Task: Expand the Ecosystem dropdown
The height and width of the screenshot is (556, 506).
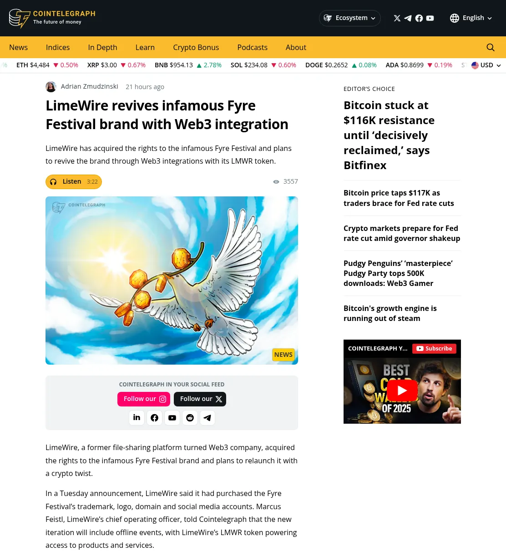Action: 349,18
